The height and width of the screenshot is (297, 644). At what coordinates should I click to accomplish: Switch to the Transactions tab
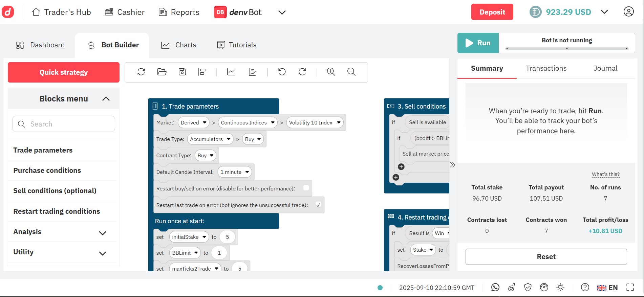546,68
